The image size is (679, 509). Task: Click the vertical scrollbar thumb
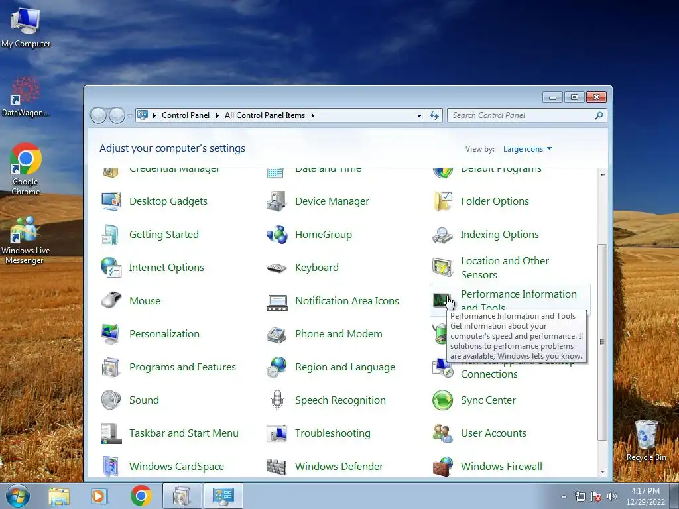click(602, 342)
